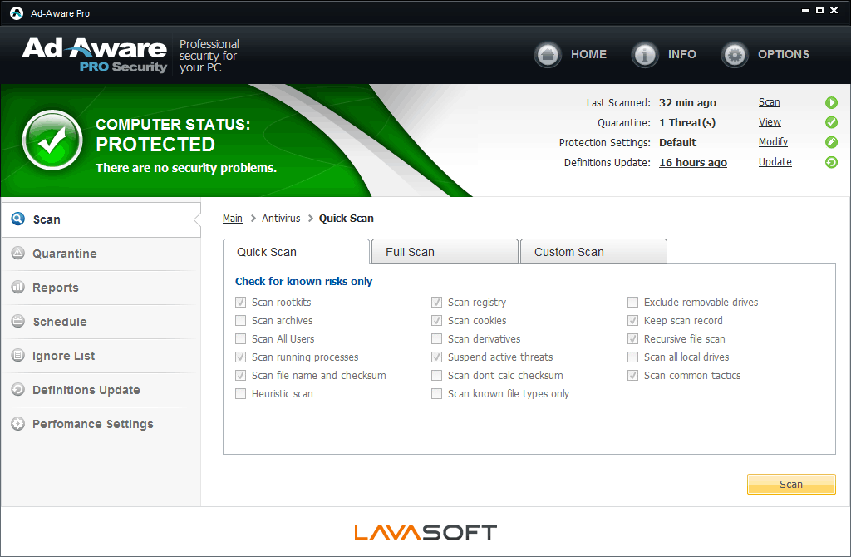Click the yellow Scan button
The width and height of the screenshot is (851, 557).
pos(791,484)
